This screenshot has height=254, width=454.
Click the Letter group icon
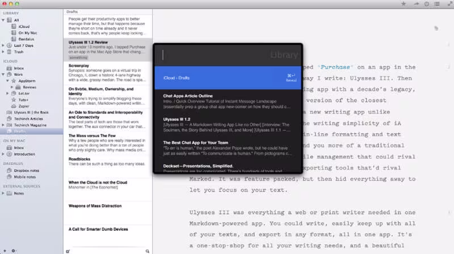(14, 94)
